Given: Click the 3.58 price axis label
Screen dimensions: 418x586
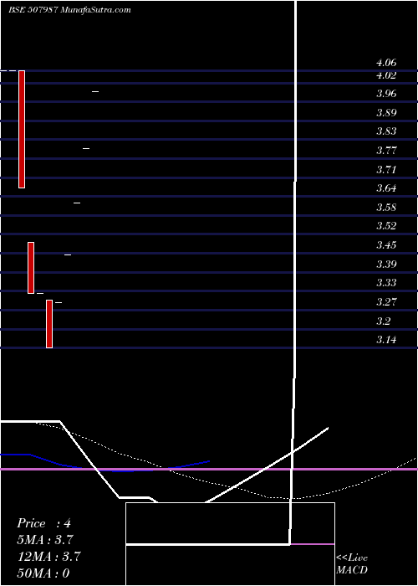Looking at the screenshot, I should 386,208.
